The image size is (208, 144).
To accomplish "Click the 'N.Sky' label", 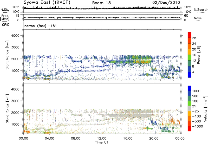I will point(5,10).
